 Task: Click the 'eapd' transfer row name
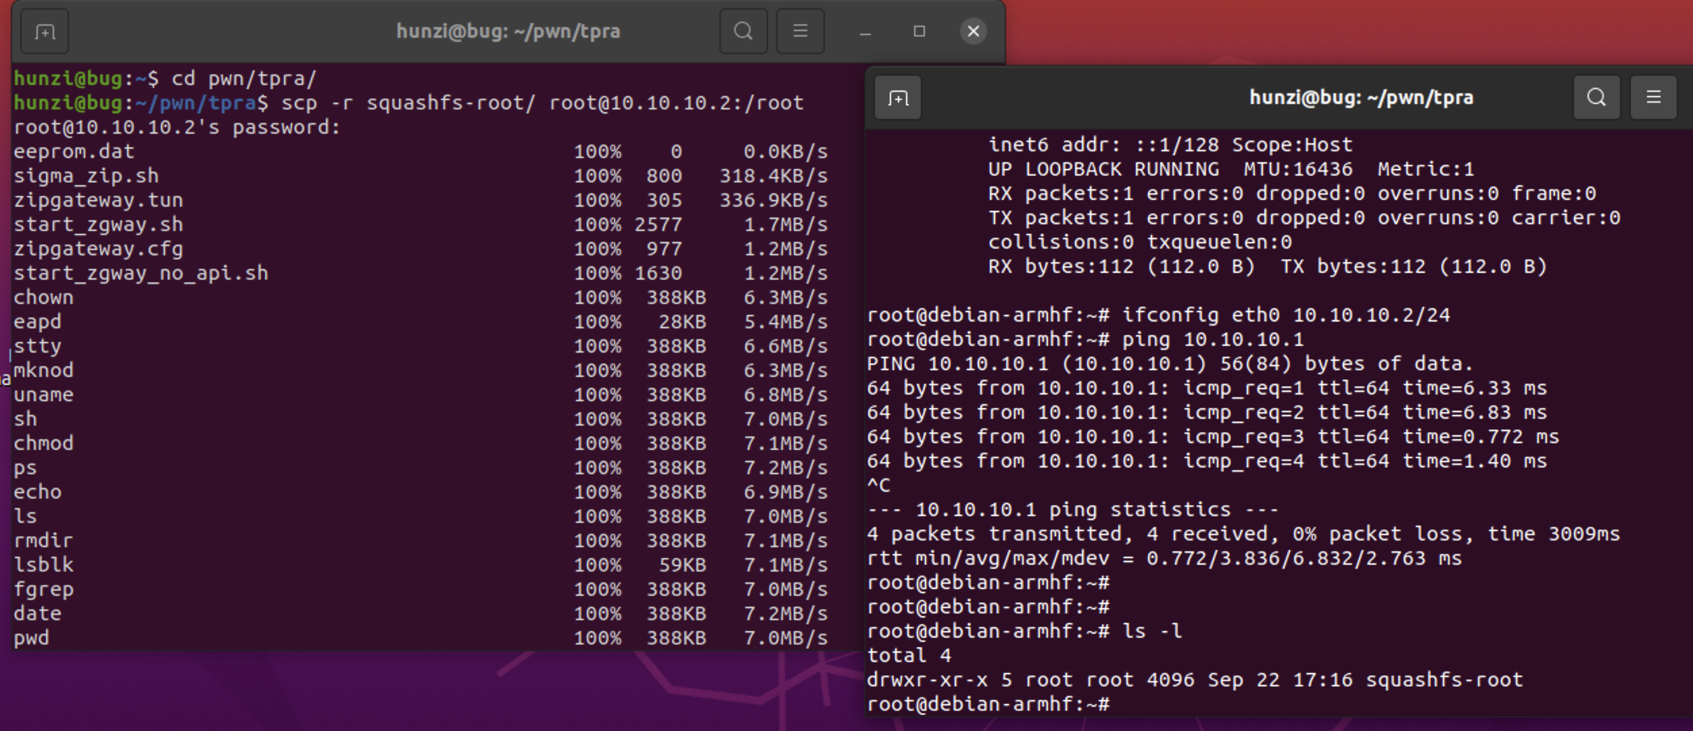tap(37, 322)
